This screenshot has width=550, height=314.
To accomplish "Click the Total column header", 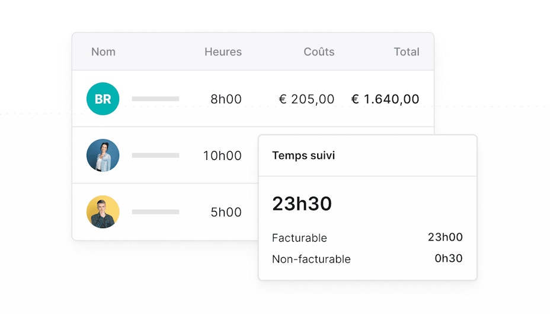I will [406, 52].
